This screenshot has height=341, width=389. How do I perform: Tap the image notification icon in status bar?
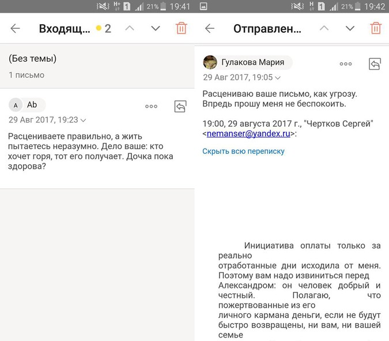pos(203,6)
